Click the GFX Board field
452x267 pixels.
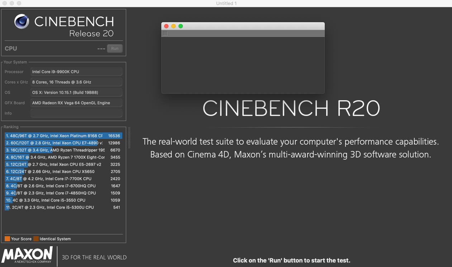tap(76, 103)
